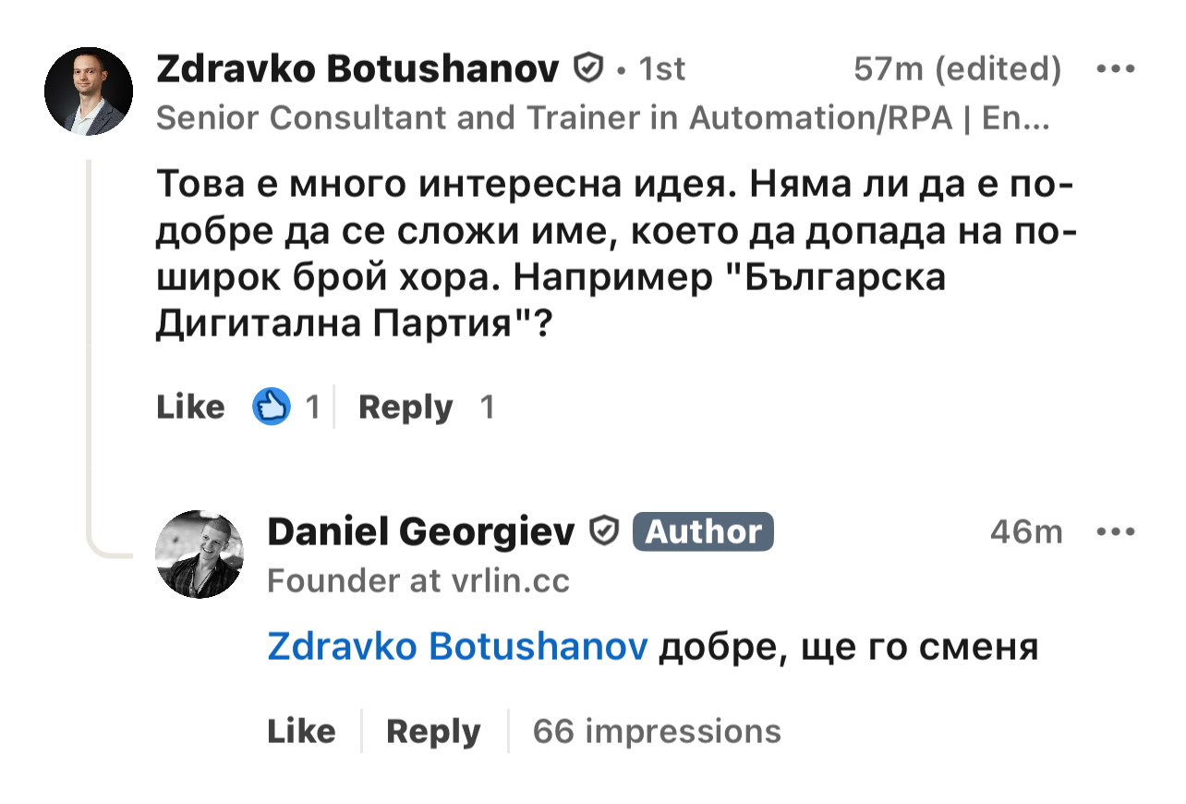
Task: Reply to Zdravko Botushanov's comment
Action: (405, 407)
